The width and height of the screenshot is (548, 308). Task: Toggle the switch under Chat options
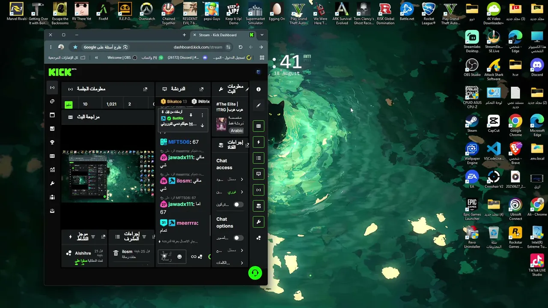pos(238,238)
